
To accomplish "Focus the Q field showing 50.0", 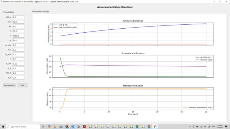I will click(x=18, y=40).
